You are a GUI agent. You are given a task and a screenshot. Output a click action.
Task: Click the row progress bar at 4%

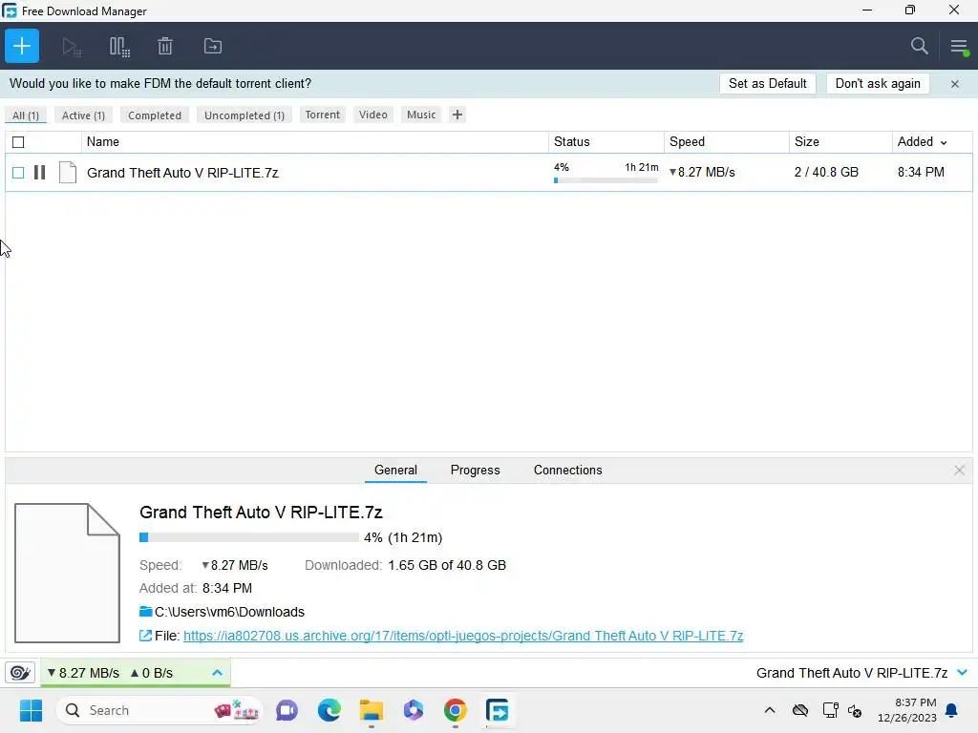pyautogui.click(x=606, y=180)
